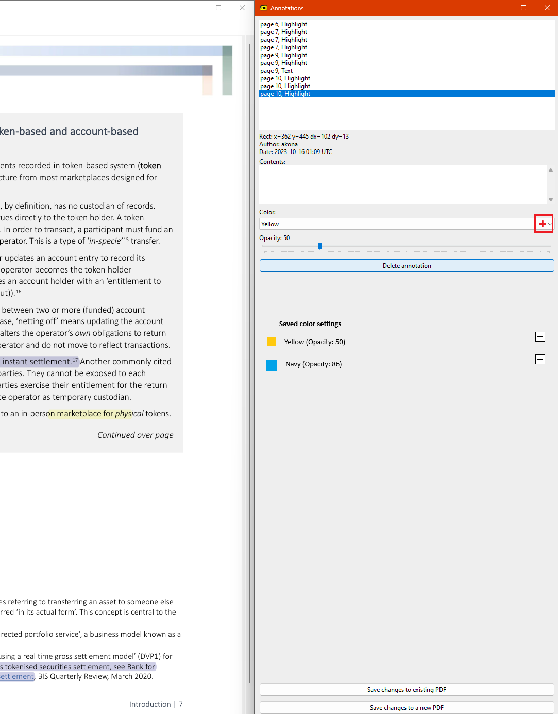The width and height of the screenshot is (558, 714).
Task: Select the page 6 Highlight annotation
Action: tap(284, 24)
